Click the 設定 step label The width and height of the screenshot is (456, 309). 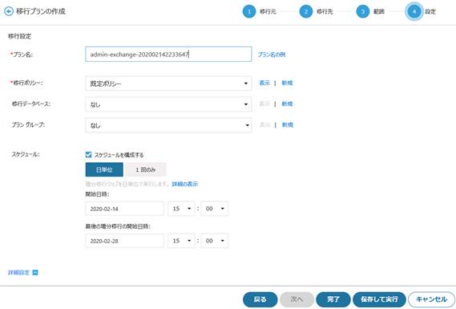click(430, 12)
